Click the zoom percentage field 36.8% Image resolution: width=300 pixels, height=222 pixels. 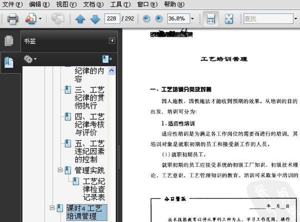(x=178, y=18)
